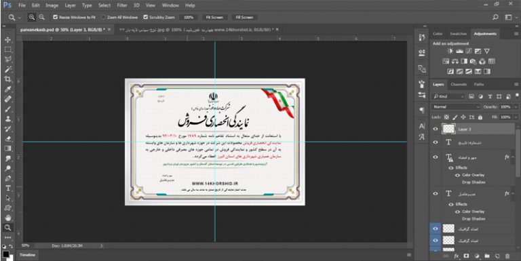521x261 pixels.
Task: Open the Fill slider dropdown arrow
Action: click(x=516, y=117)
